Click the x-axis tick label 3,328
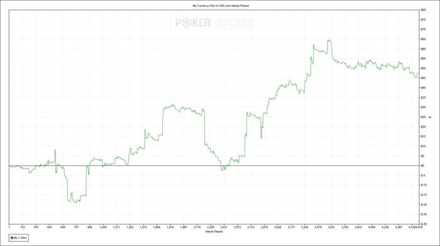The width and height of the screenshot is (440, 246). [x=304, y=227]
